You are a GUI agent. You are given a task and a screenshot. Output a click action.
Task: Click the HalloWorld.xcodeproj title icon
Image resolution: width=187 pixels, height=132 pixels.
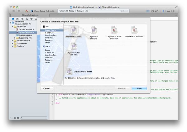71,7
